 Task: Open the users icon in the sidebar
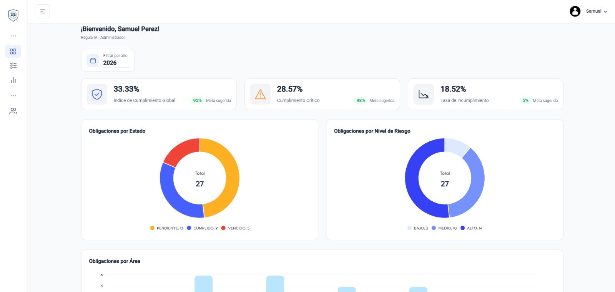click(13, 111)
